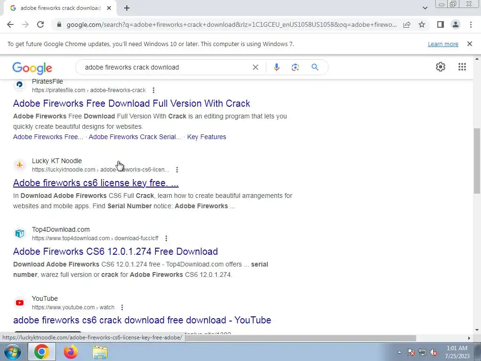This screenshot has width=481, height=361.
Task: Share this page via the share icon
Action: [x=407, y=24]
